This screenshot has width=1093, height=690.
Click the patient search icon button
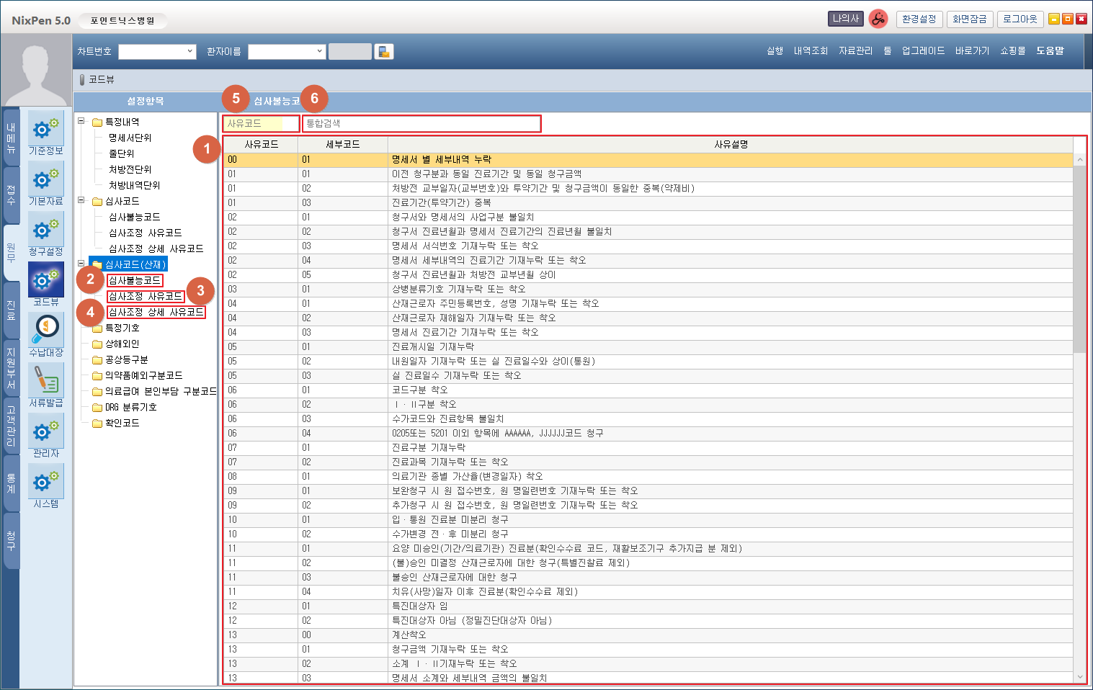pos(384,52)
